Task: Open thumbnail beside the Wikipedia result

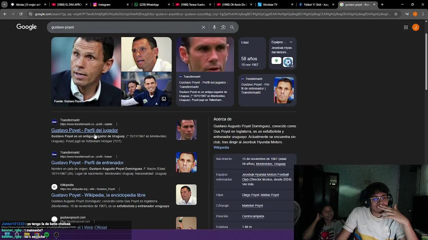Action: click(186, 194)
